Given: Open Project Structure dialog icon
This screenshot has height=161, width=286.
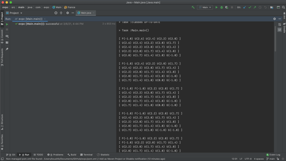Looking at the screenshot, I should coord(272,7).
